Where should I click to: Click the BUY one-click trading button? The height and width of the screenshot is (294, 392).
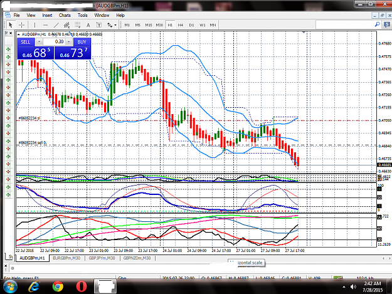coord(82,42)
